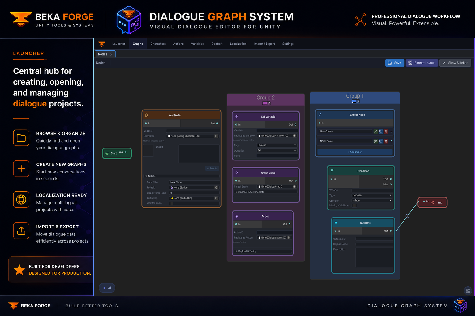Screen dimensions: 475x316
Task: Click the purple color swatch of Group 2
Action: click(x=265, y=103)
